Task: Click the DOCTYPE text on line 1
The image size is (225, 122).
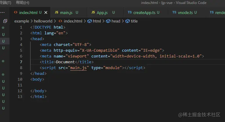Action: (43, 27)
